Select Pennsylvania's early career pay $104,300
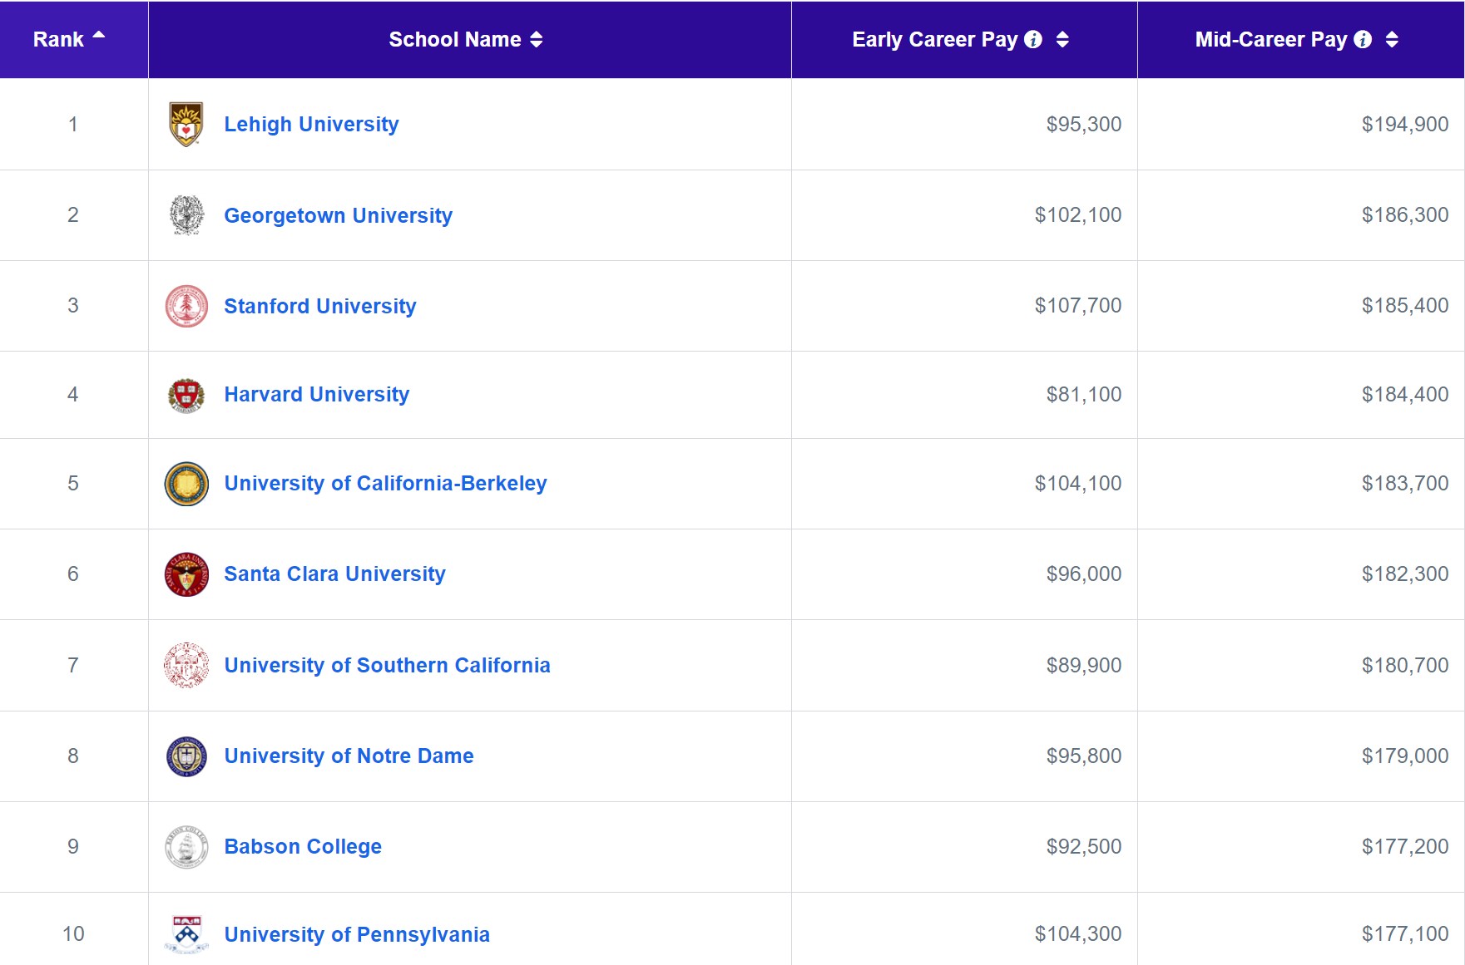 (x=1077, y=933)
